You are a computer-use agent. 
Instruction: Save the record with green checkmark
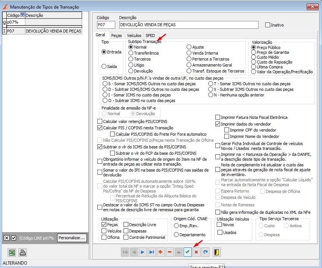click(187, 252)
